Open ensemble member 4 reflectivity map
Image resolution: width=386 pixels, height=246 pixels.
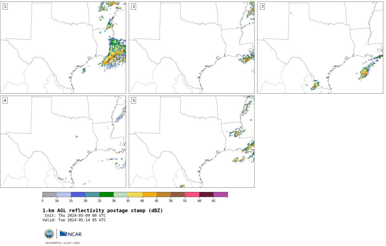click(63, 142)
